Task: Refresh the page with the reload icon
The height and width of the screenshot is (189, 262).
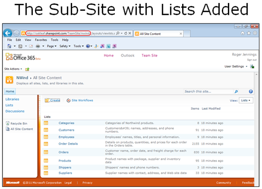Action: [126, 34]
